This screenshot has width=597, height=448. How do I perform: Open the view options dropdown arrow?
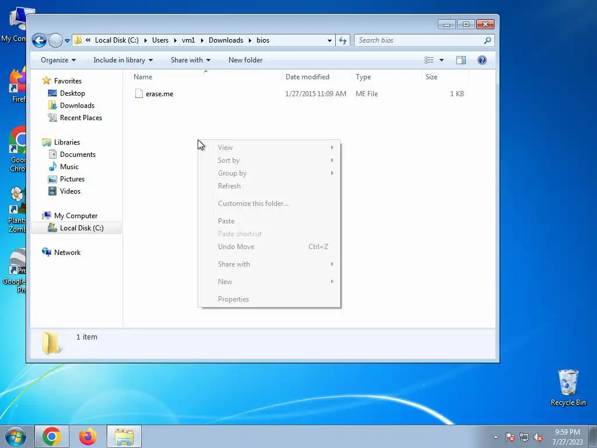click(x=441, y=60)
